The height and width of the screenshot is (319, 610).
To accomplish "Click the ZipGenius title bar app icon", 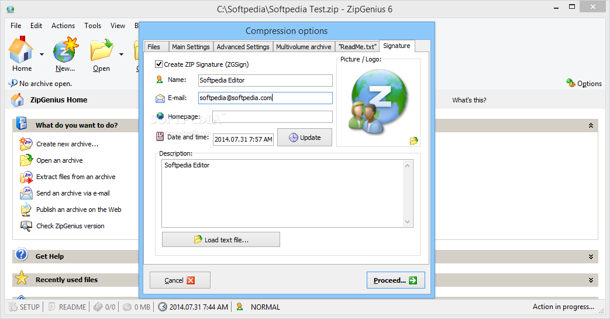I will [11, 9].
